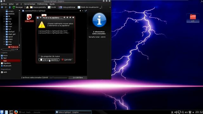Expand the 'lock' folder
203x114 pixels.
[x=4, y=19]
